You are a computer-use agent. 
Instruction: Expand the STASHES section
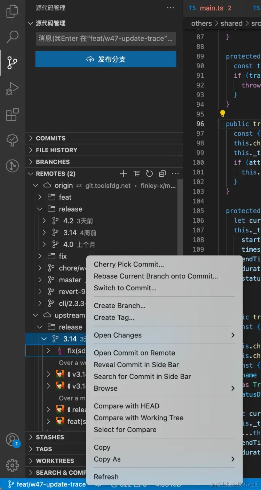(56, 437)
